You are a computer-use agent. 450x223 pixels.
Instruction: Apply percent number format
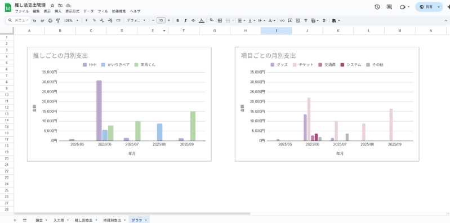pos(94,21)
